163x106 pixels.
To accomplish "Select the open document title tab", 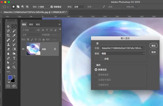I will 35,12.
